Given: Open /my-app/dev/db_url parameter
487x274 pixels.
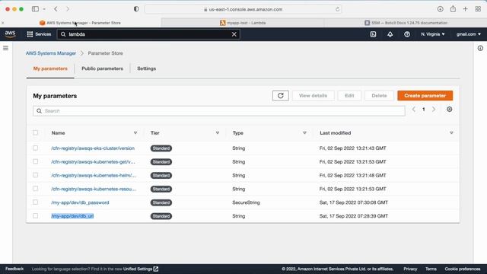Looking at the screenshot, I should (x=72, y=216).
